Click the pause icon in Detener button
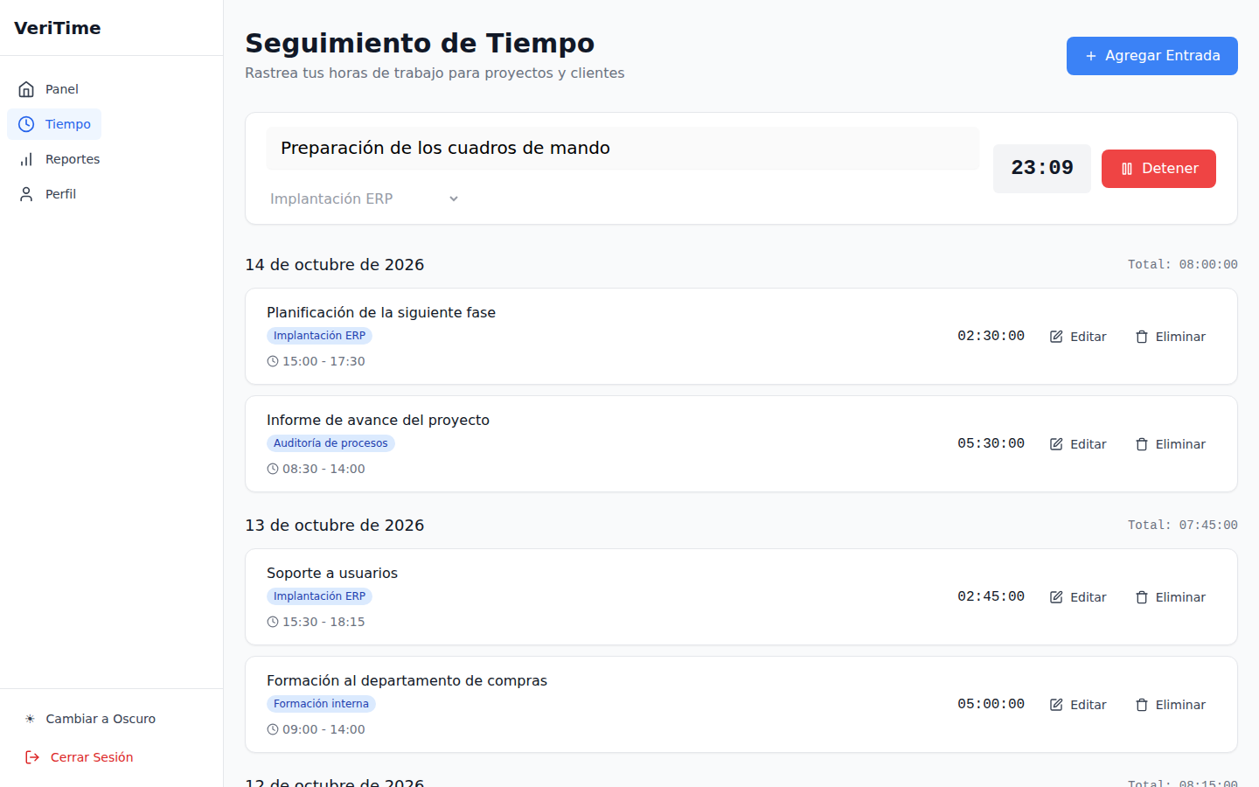 pyautogui.click(x=1127, y=169)
